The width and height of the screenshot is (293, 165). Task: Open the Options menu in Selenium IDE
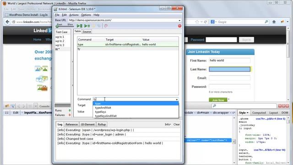86,15
